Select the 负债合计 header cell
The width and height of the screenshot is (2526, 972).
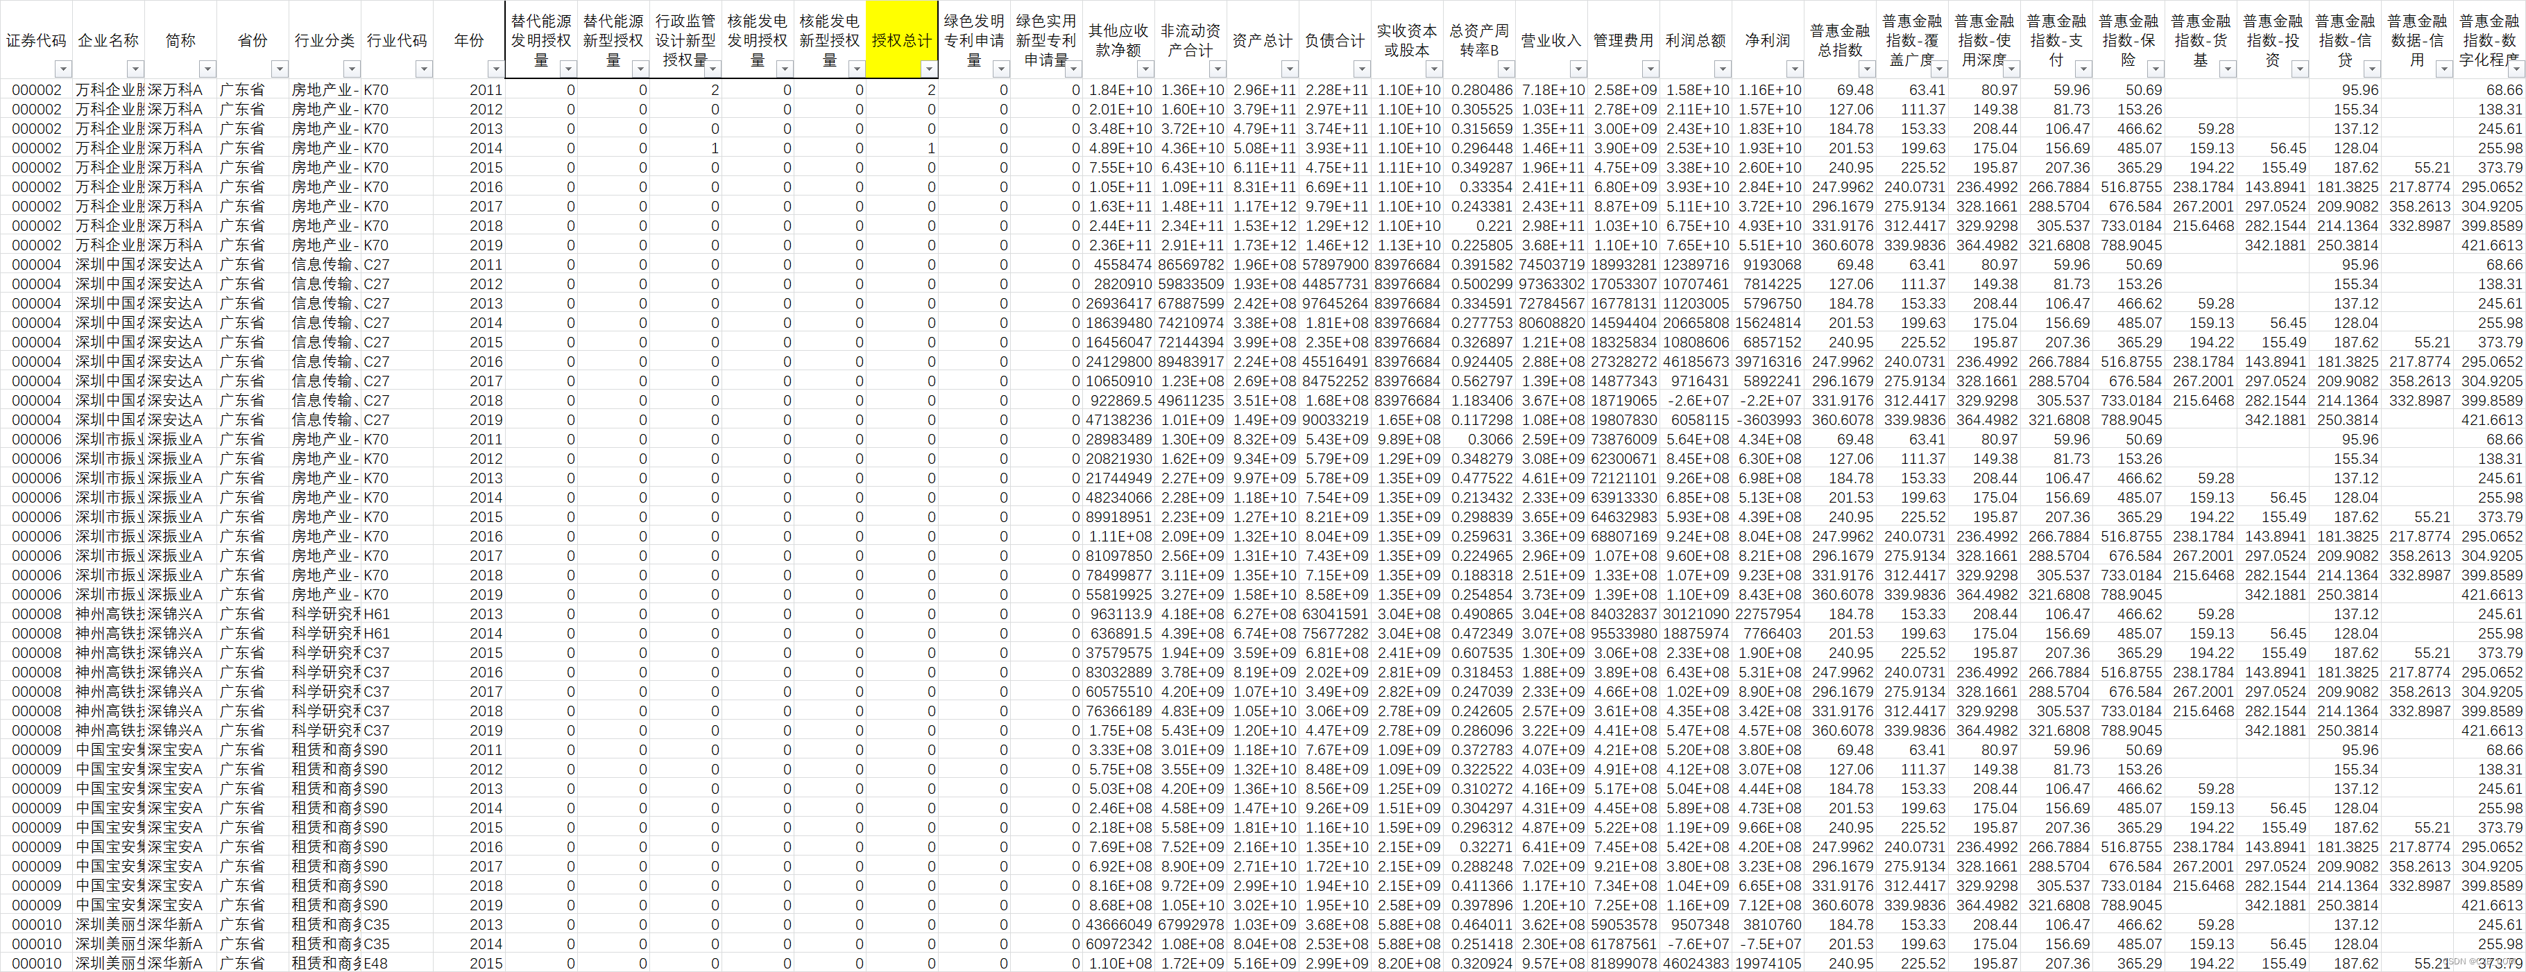click(1335, 40)
